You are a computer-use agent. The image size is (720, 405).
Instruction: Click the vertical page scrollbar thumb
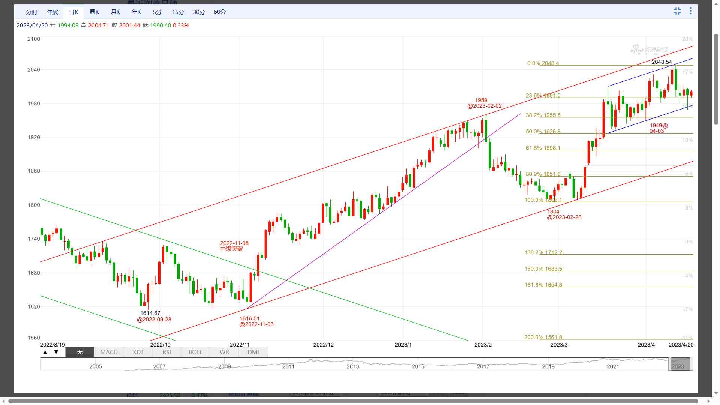click(x=716, y=79)
